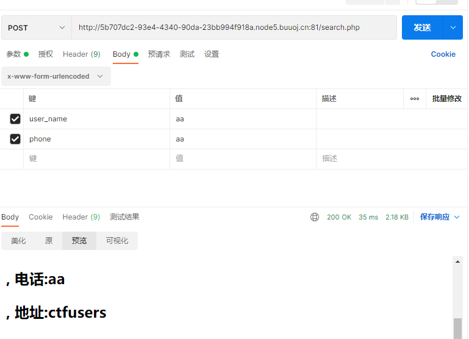The image size is (469, 339).
Task: Click the three-dots column options icon
Action: coord(415,99)
